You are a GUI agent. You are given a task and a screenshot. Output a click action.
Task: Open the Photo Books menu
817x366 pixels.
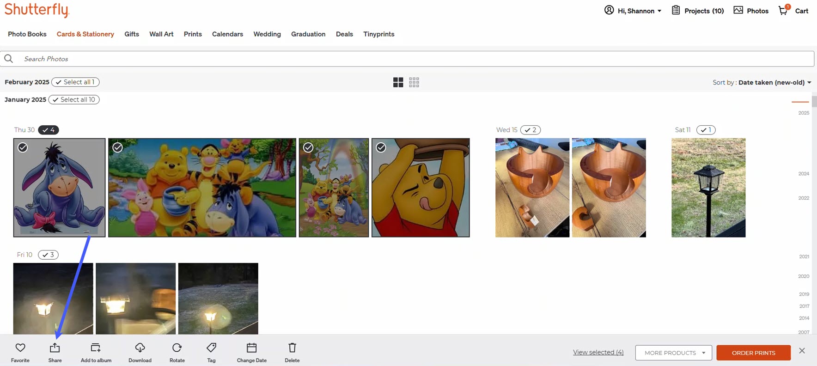coord(27,34)
